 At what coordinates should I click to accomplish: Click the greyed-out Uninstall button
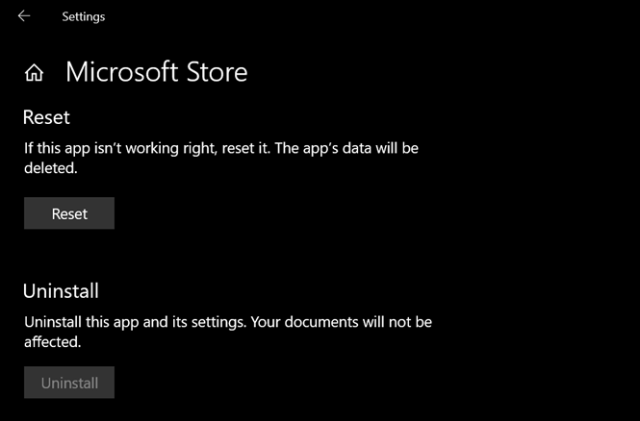69,383
